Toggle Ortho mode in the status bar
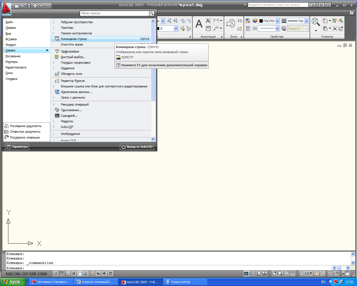Screen dimensions: 357x286 (x=67, y=274)
